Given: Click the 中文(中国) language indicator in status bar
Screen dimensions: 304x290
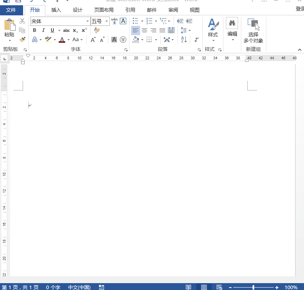Looking at the screenshot, I should coord(79,287).
